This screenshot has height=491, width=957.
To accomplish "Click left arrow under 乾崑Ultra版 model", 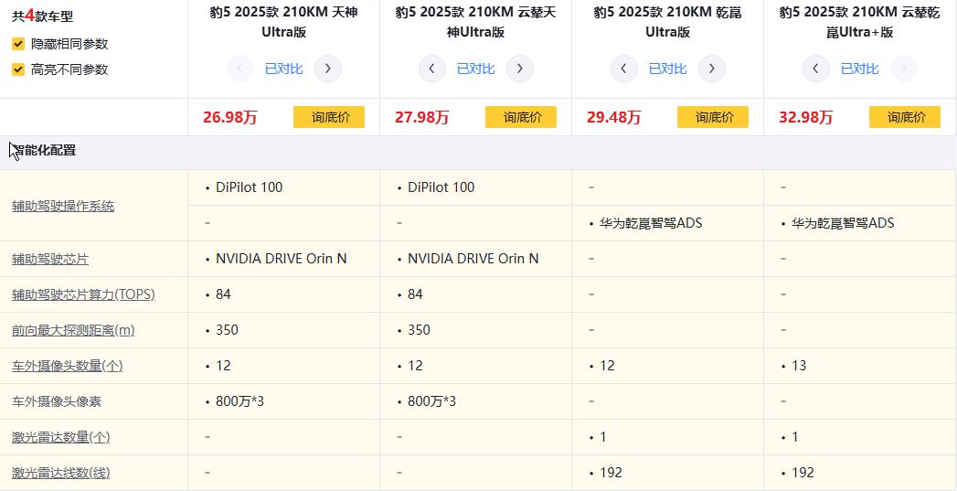I will (623, 69).
